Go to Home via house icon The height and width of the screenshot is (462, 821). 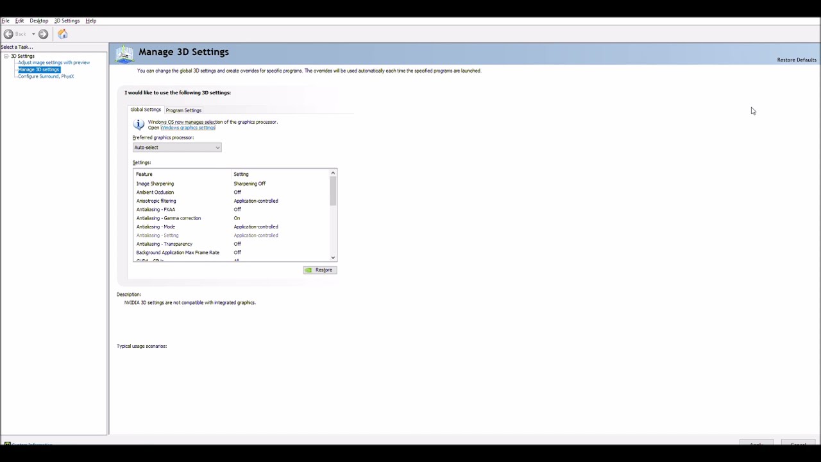pyautogui.click(x=63, y=34)
